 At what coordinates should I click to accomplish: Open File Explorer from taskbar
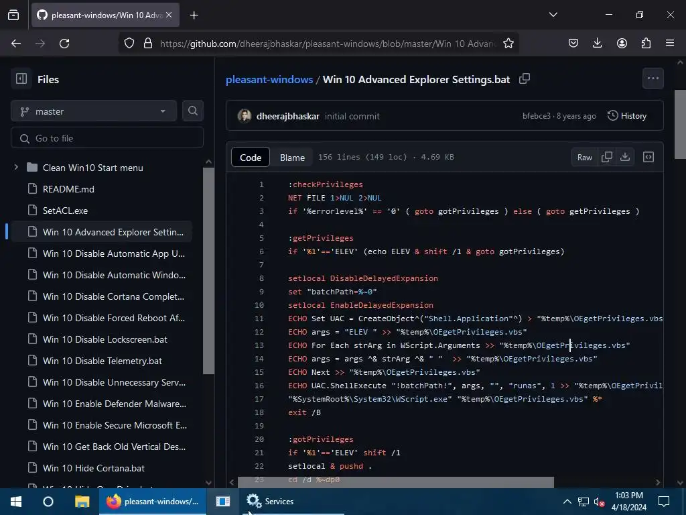(x=82, y=502)
